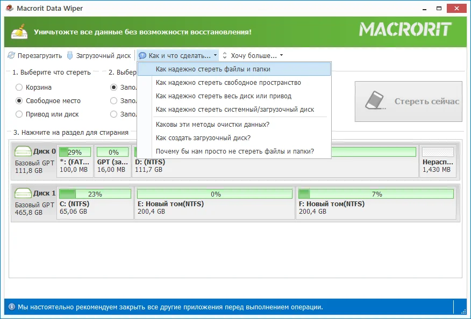Click the F: Новый том(NTFS) label
The width and height of the screenshot is (471, 319).
(x=332, y=204)
